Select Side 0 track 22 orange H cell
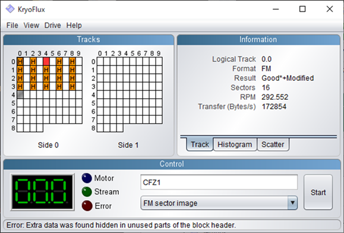This screenshot has height=233, width=344. click(x=33, y=78)
